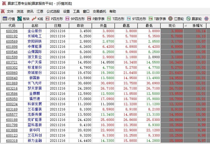
Task: Select the 福然德 stock name
Action: tap(35, 99)
